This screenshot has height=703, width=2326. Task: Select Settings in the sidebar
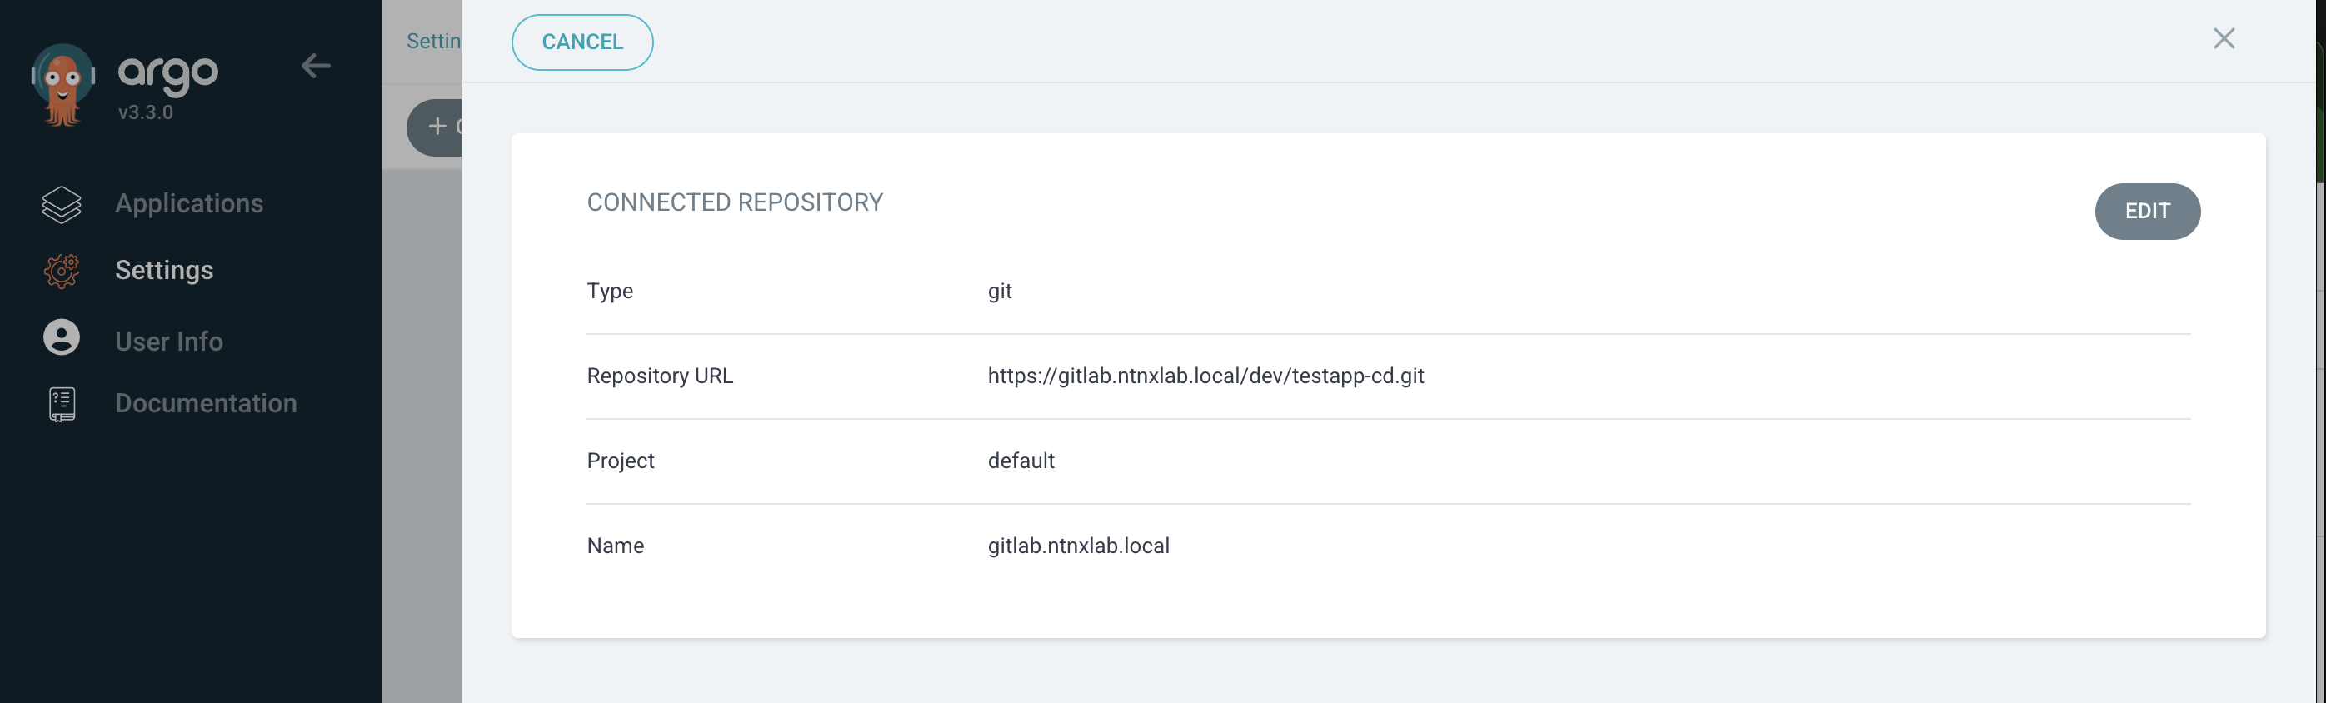coord(163,271)
